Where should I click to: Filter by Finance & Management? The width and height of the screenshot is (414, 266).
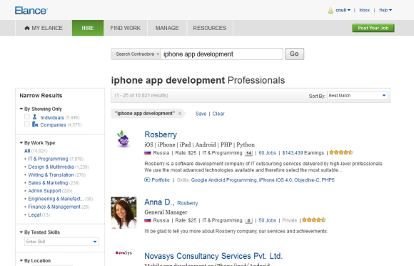coord(54,207)
